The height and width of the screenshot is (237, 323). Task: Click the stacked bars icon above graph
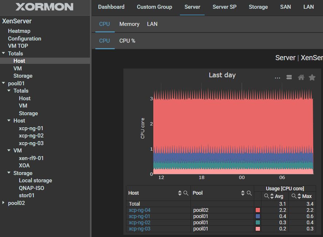(289, 77)
